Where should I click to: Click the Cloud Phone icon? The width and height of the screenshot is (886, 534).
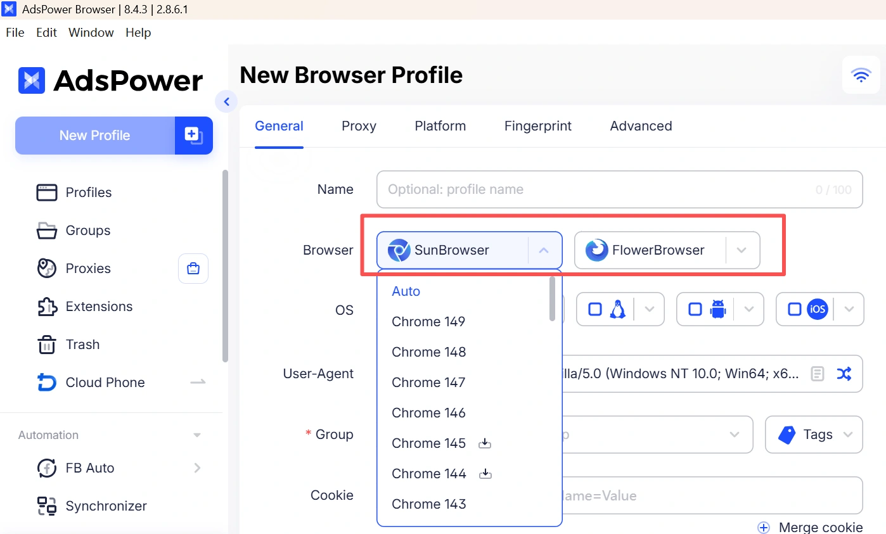(x=47, y=383)
